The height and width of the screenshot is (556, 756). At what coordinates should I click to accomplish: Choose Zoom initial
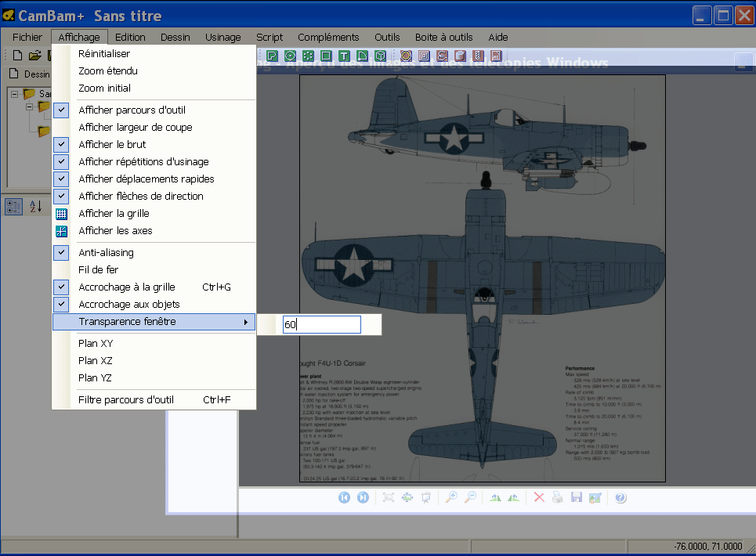click(154, 88)
